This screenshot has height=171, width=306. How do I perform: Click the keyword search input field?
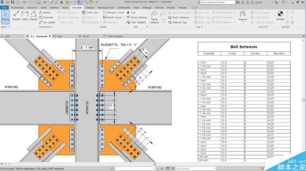coord(217,2)
